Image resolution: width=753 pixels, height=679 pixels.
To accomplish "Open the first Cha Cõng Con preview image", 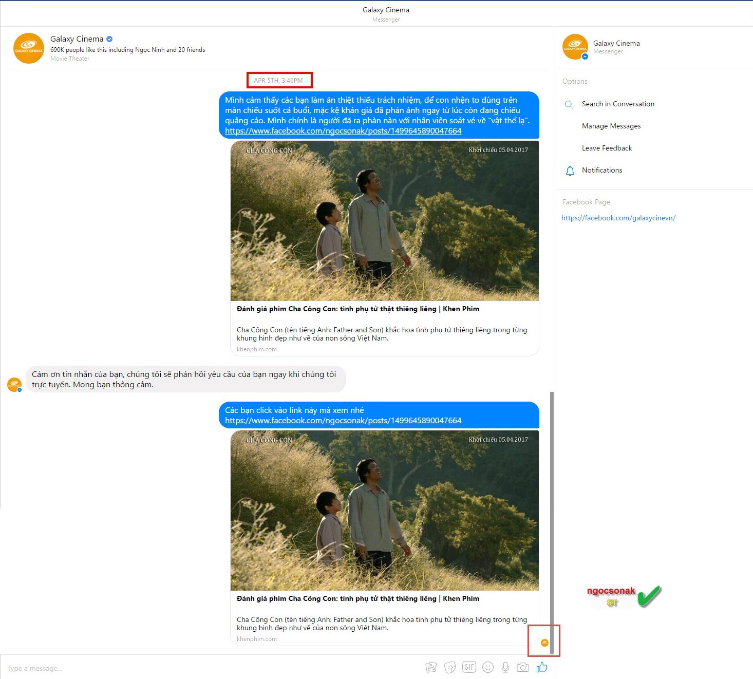I will (x=385, y=221).
